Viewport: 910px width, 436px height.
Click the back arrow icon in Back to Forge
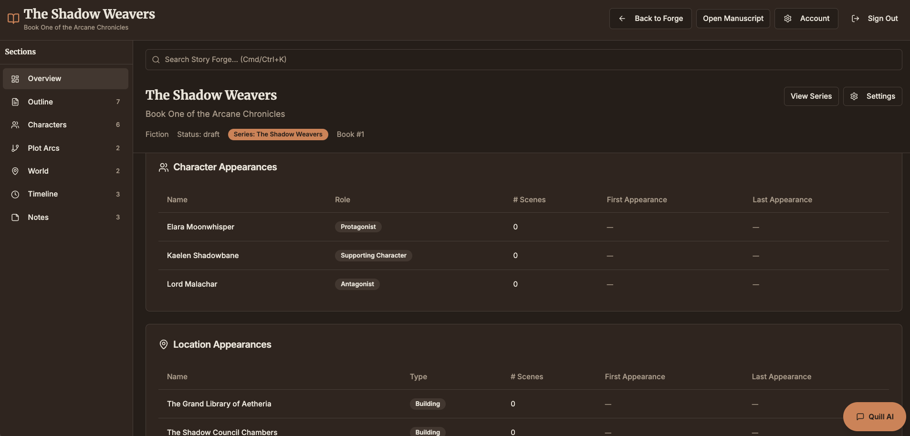(622, 19)
